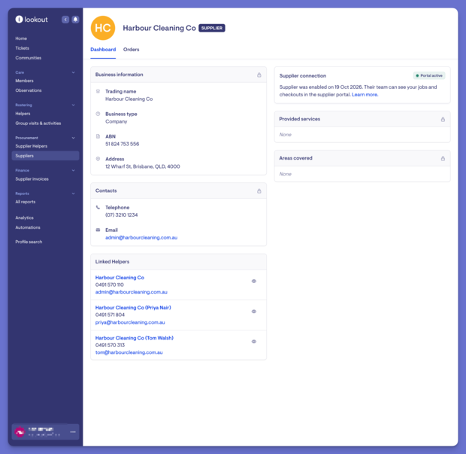Image resolution: width=466 pixels, height=454 pixels.
Task: Open Analytics in sidebar
Action: pos(24,218)
